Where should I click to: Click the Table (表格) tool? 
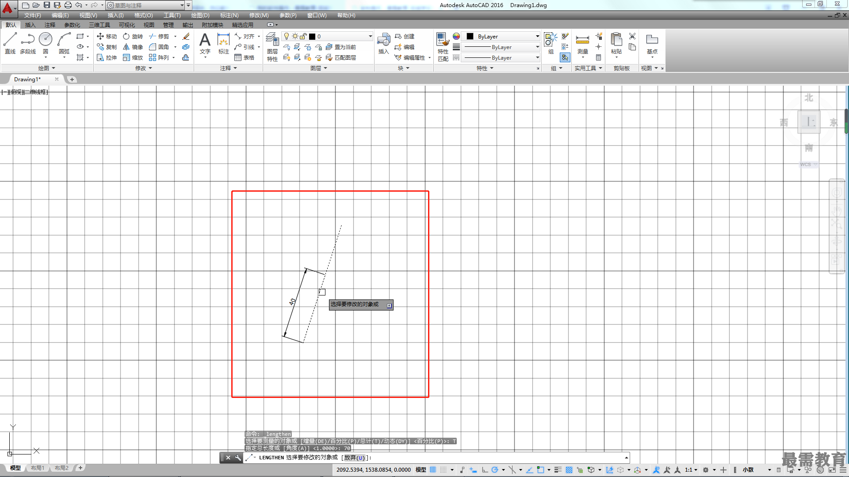coord(245,57)
